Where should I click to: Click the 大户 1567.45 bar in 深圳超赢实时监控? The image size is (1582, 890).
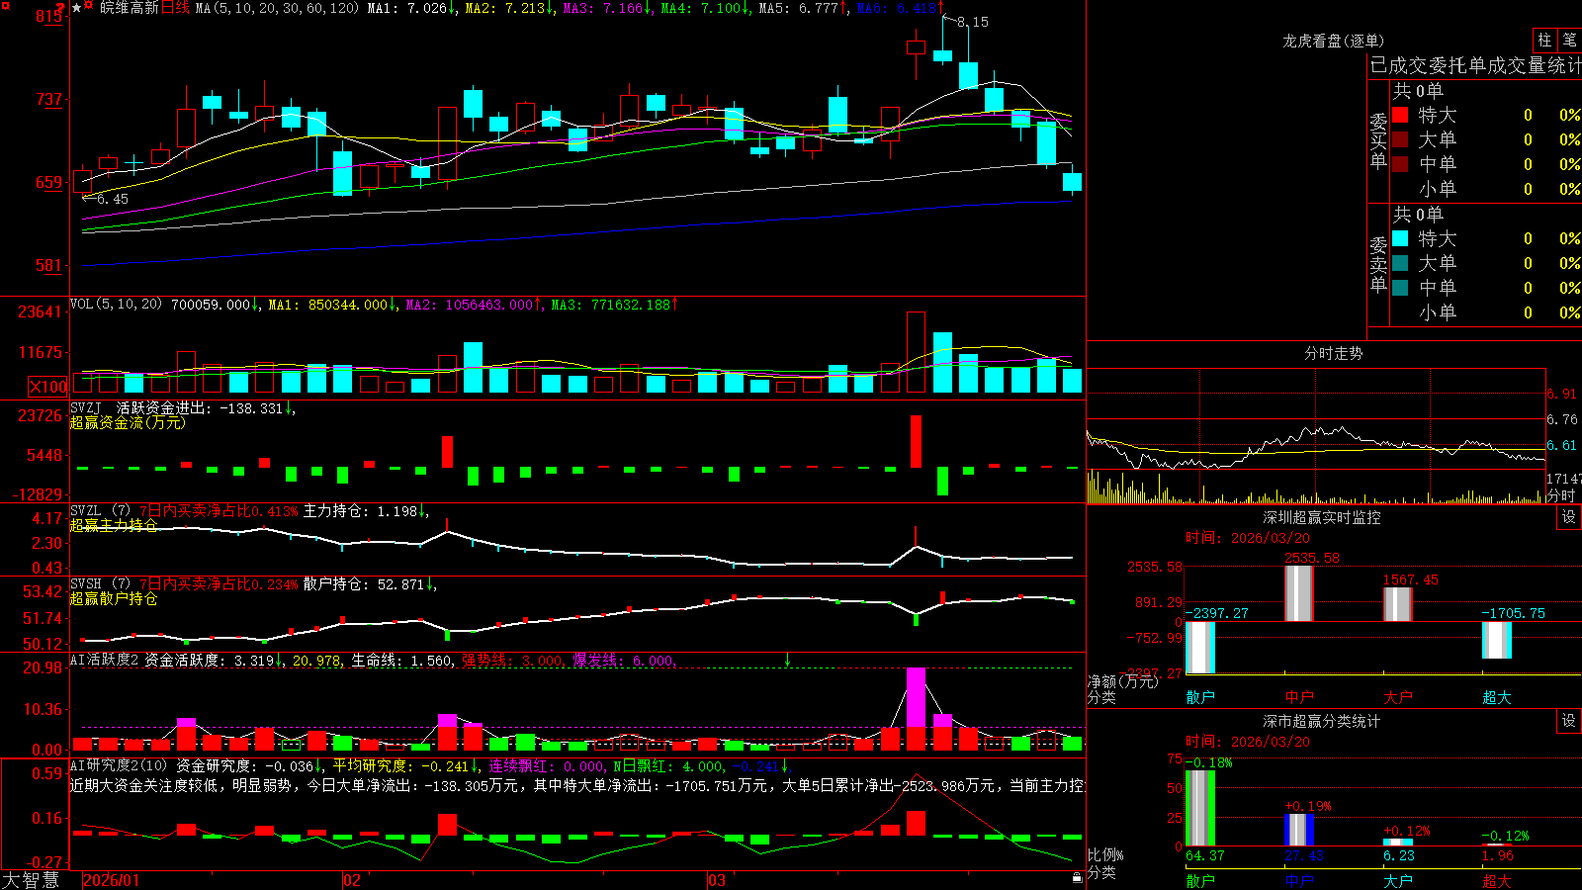(1398, 604)
